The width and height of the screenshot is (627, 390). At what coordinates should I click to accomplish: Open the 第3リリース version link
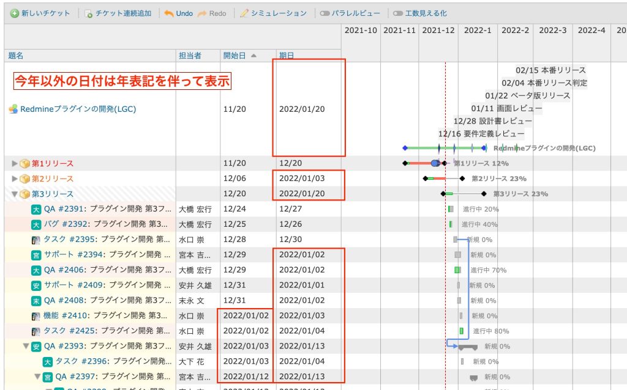(x=53, y=194)
